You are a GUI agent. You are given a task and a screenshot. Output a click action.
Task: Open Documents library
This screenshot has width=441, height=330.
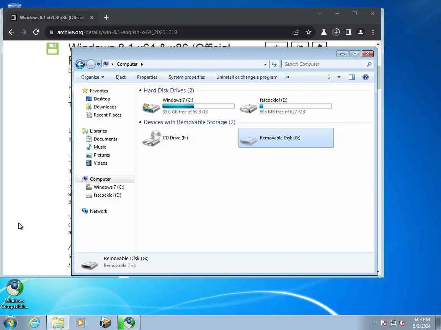(x=105, y=139)
